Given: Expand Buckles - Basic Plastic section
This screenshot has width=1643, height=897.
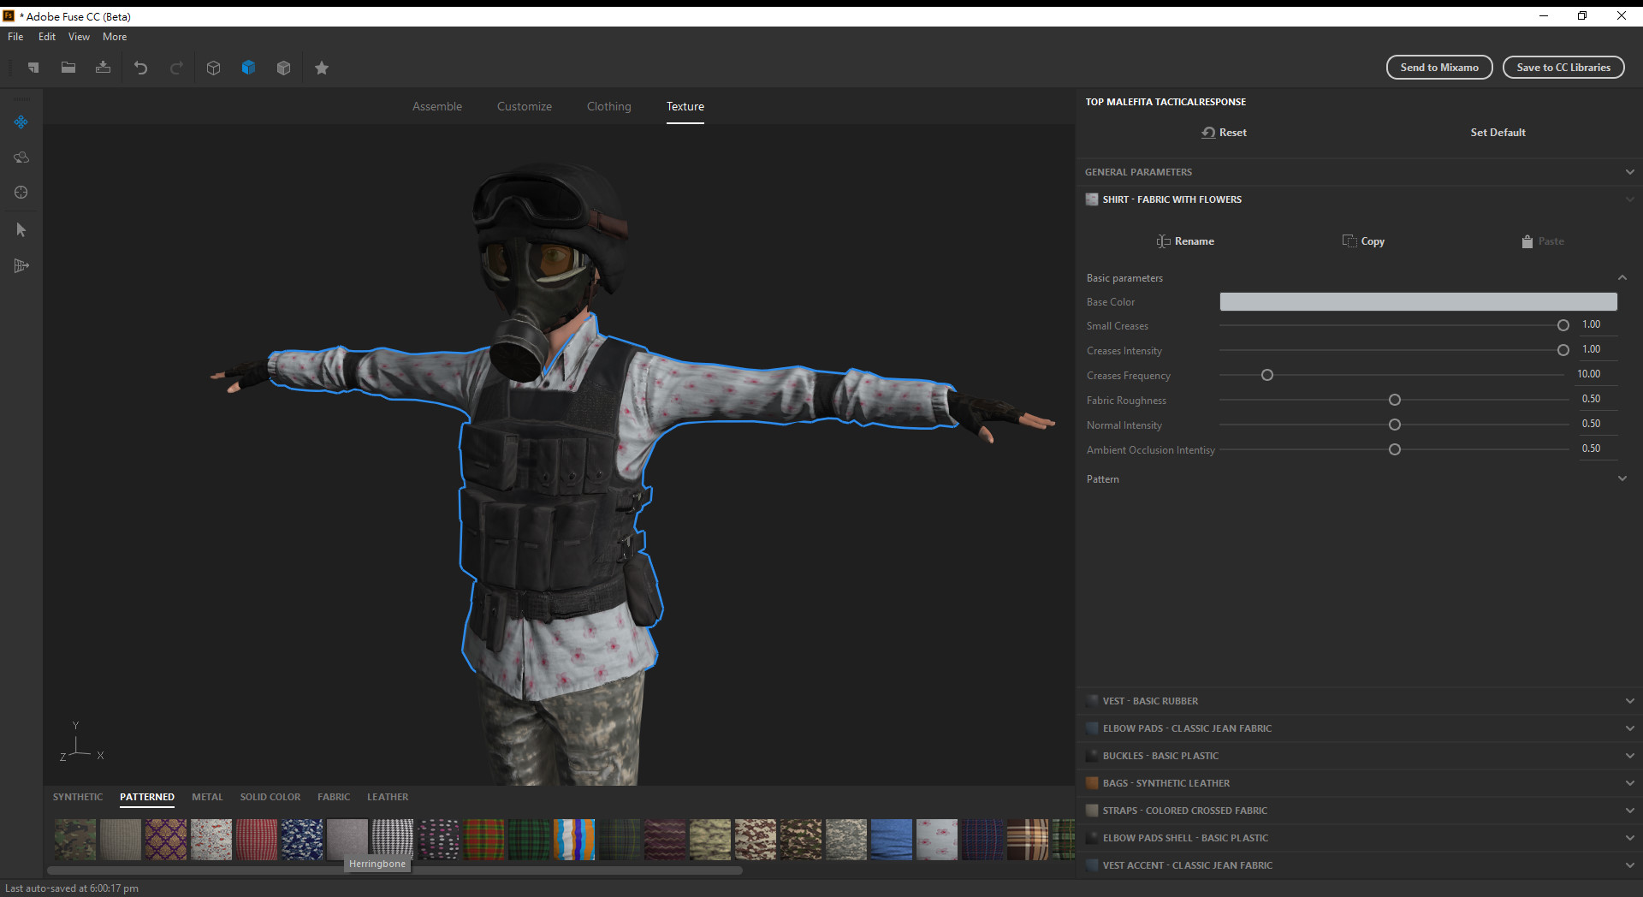Looking at the screenshot, I should pos(1359,756).
